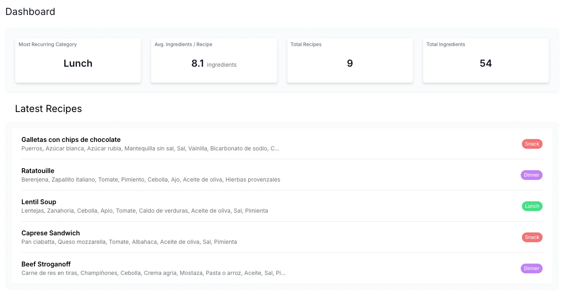The height and width of the screenshot is (300, 566).
Task: Select the Total Recipes stat card
Action: pos(350,60)
